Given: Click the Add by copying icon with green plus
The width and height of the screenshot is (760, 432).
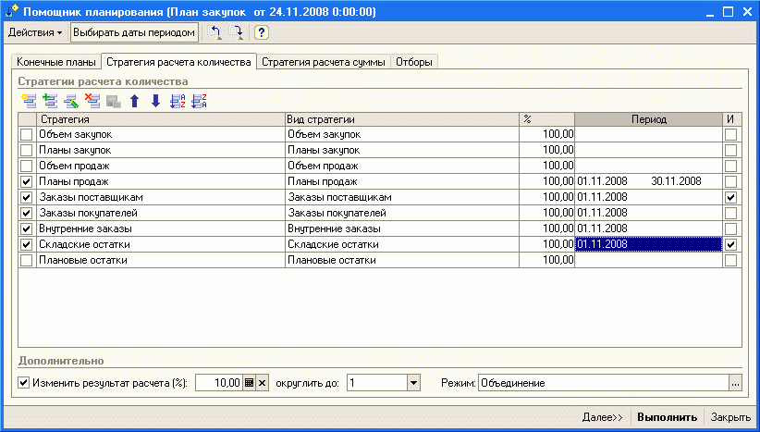Looking at the screenshot, I should pyautogui.click(x=50, y=101).
